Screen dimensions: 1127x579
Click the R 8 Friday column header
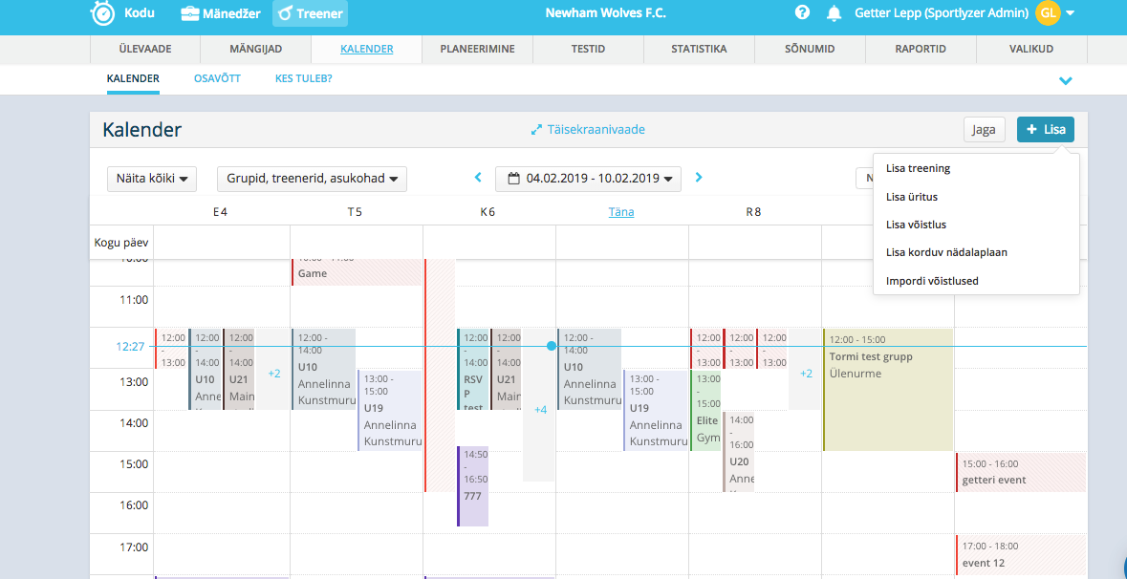pos(753,212)
